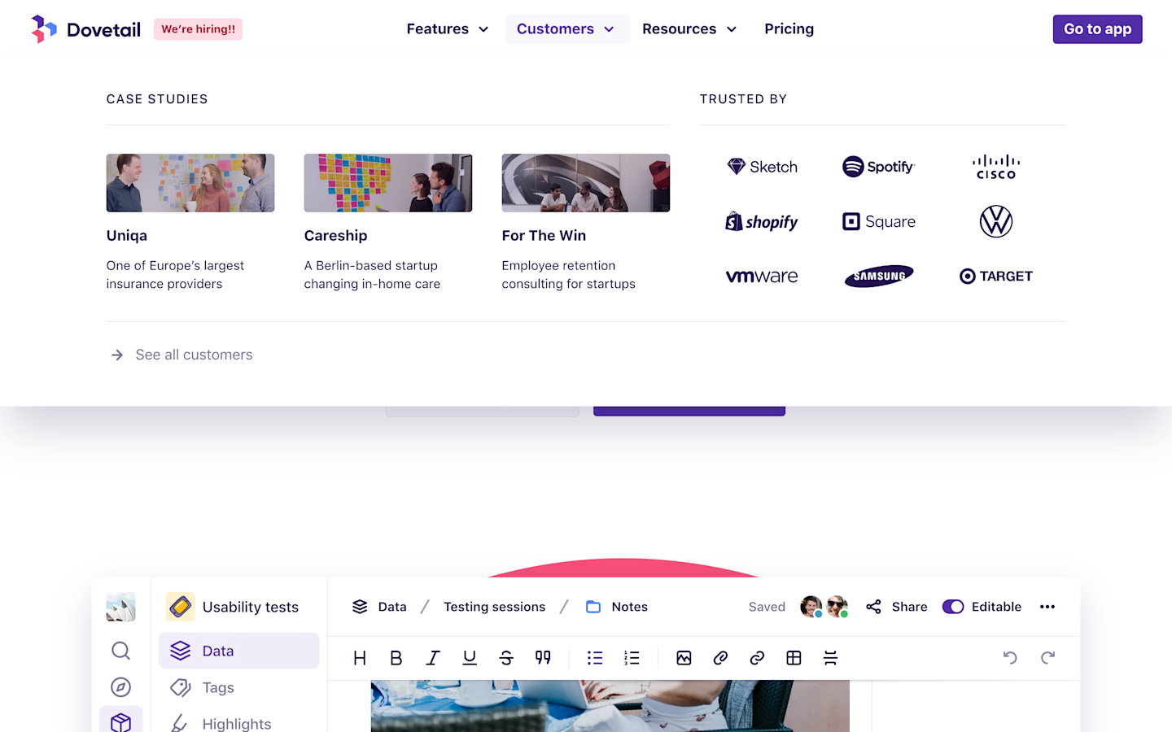Image resolution: width=1172 pixels, height=732 pixels.
Task: Select the Data sidebar item
Action: (x=238, y=651)
